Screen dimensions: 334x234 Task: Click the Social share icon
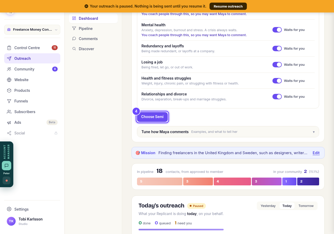click(x=9, y=133)
